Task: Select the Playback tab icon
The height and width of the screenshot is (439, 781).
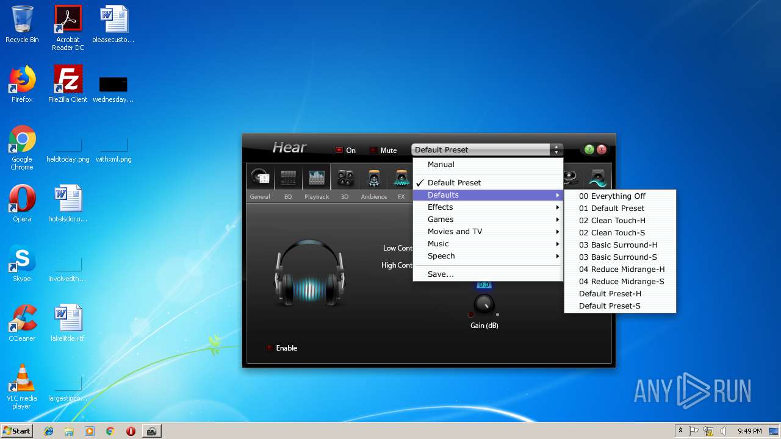Action: (x=316, y=177)
